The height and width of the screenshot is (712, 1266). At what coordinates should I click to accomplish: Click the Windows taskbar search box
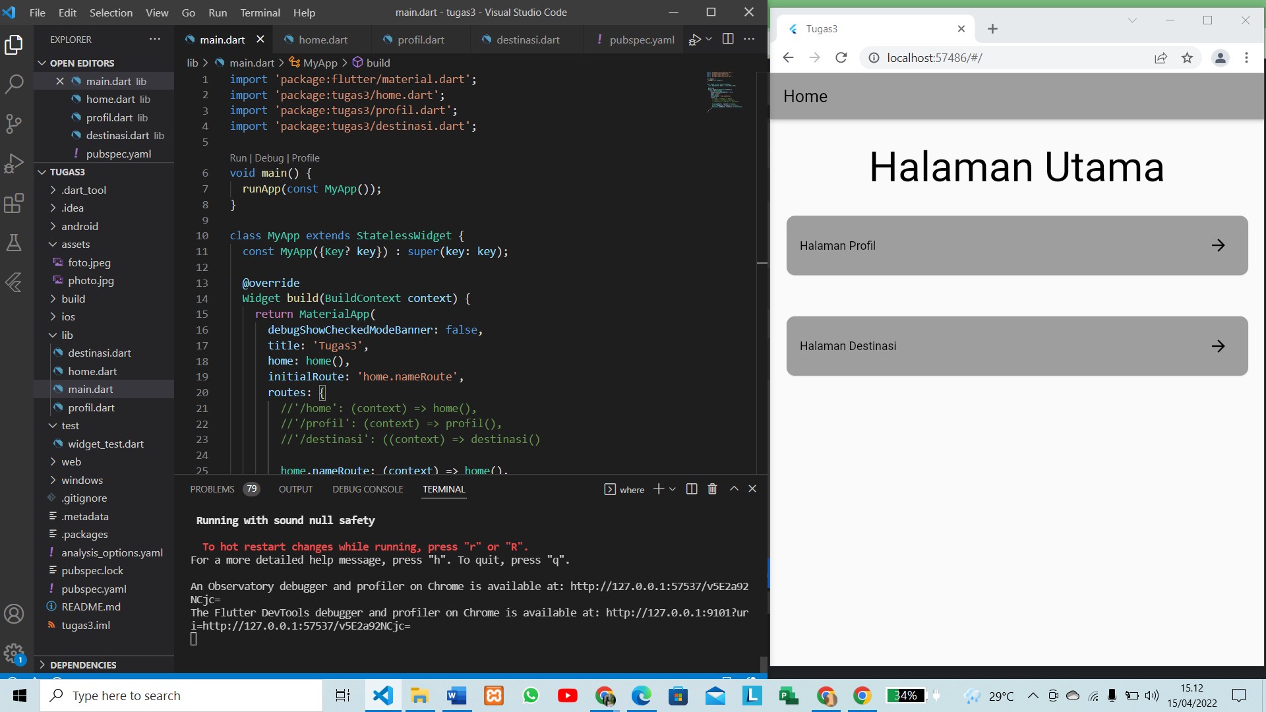pos(181,696)
